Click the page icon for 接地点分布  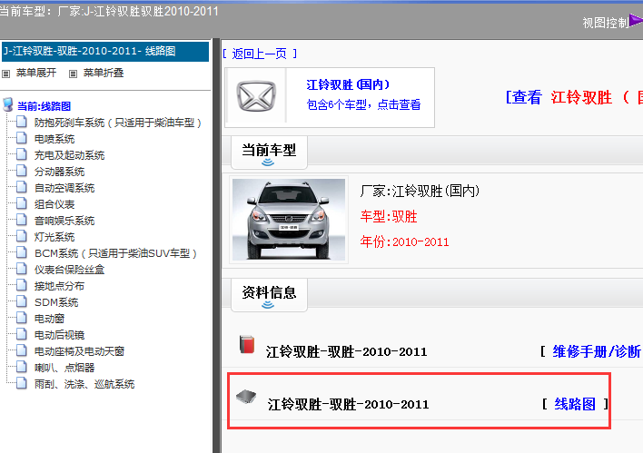pos(22,285)
